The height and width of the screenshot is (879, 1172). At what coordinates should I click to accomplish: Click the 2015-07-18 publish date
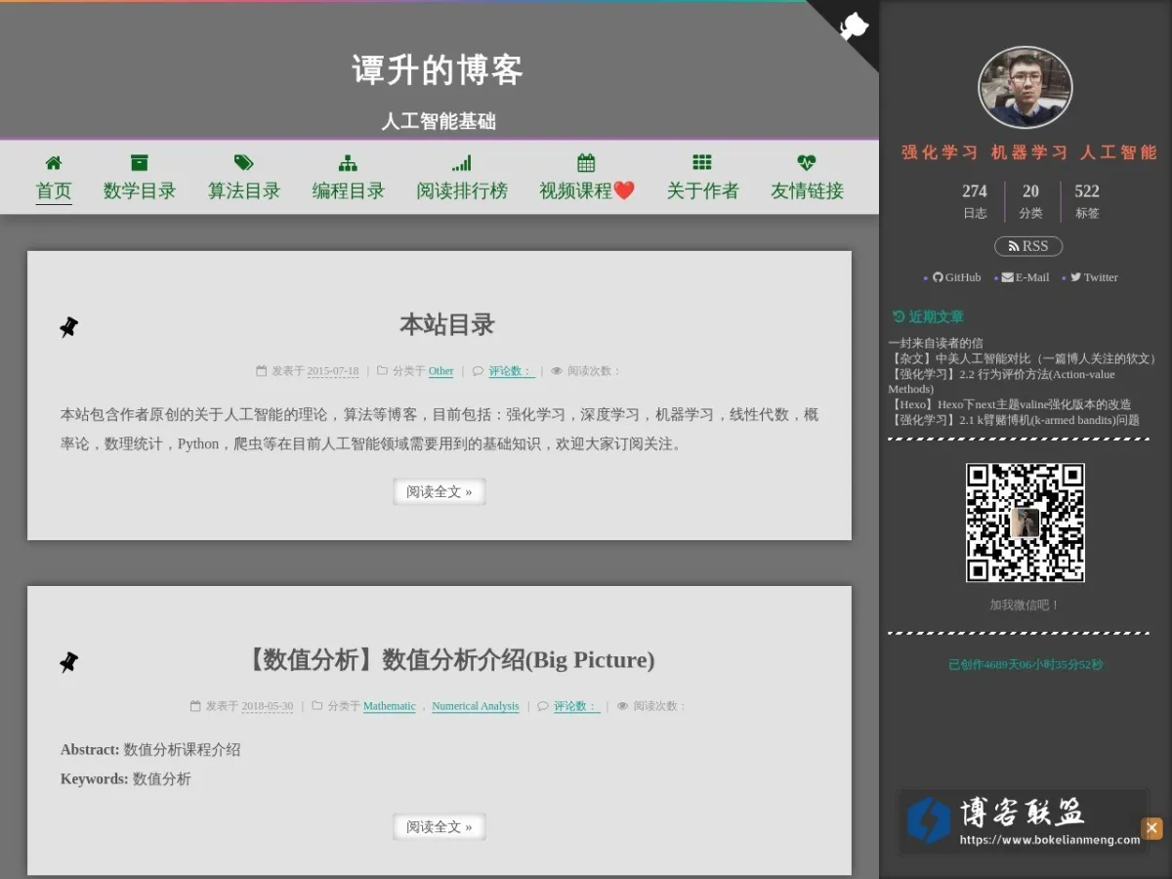point(333,371)
